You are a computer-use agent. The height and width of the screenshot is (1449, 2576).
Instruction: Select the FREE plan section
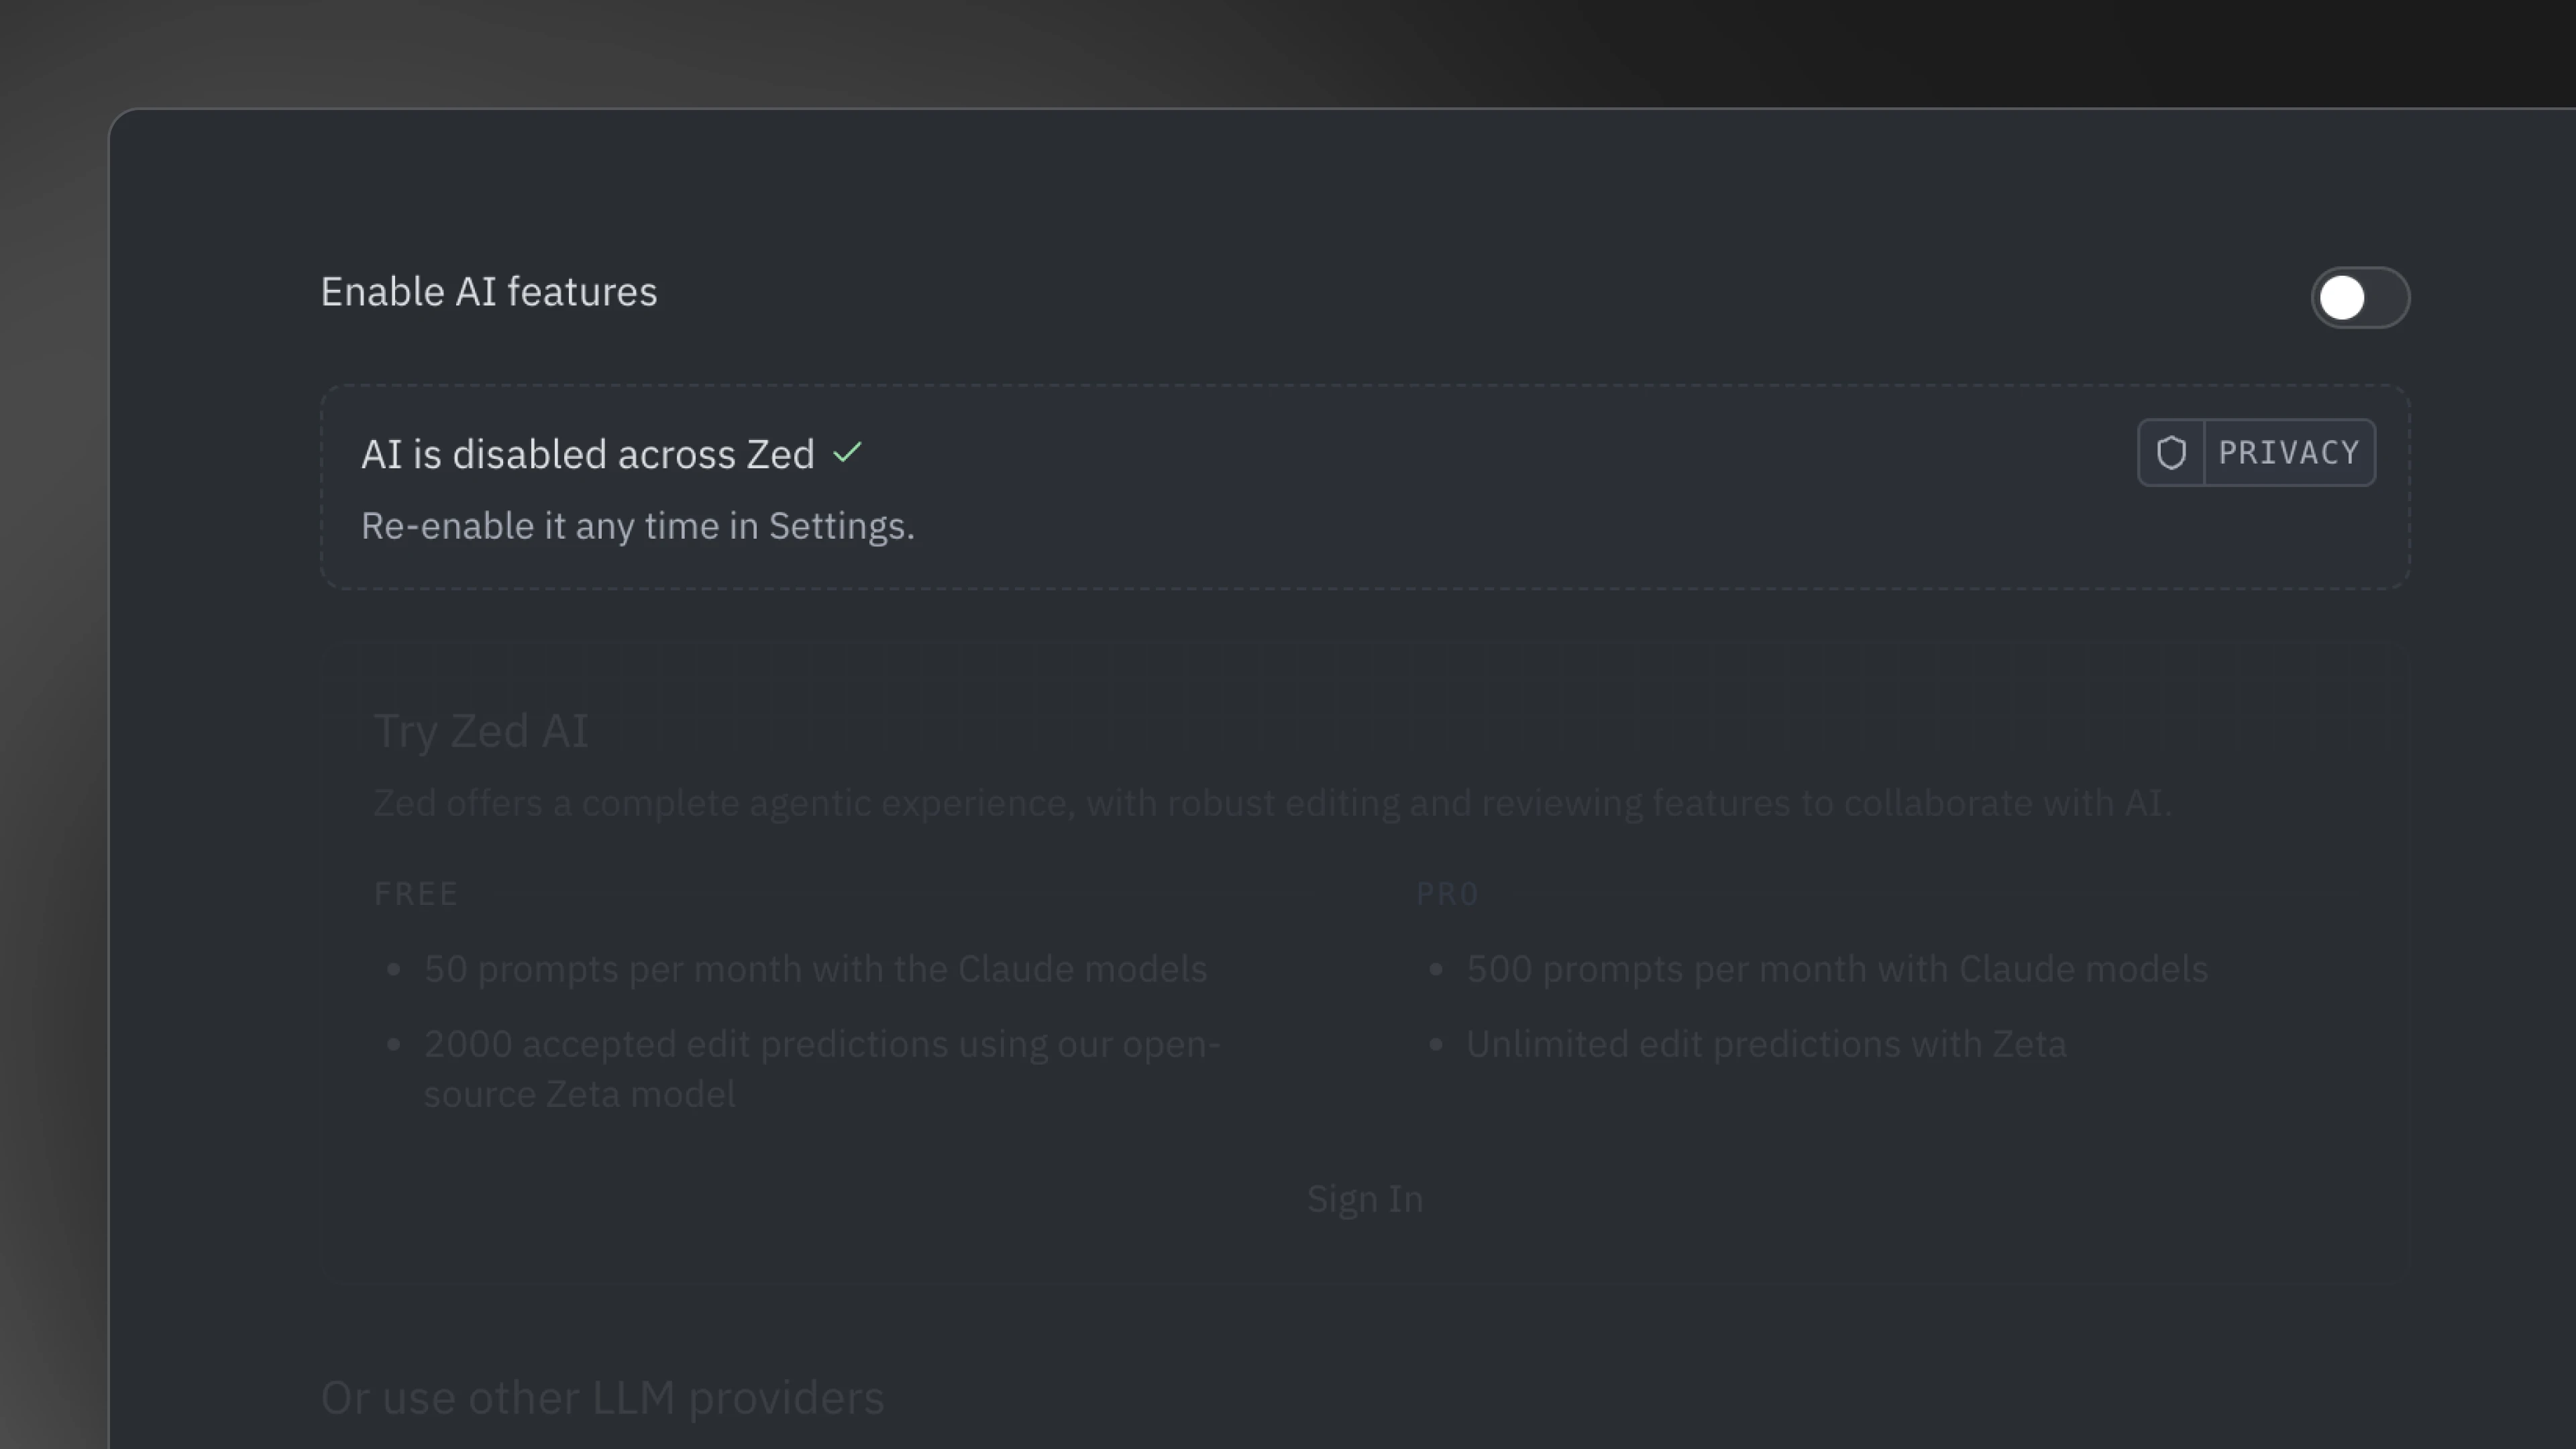(x=417, y=893)
